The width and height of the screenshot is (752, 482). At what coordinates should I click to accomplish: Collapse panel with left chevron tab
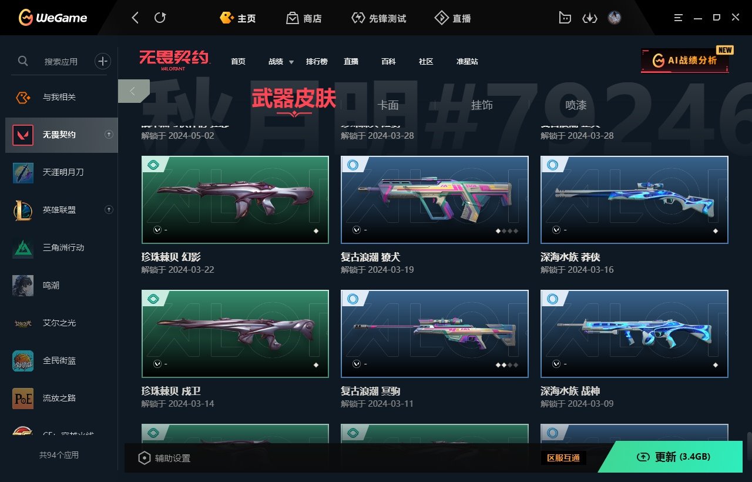point(133,91)
